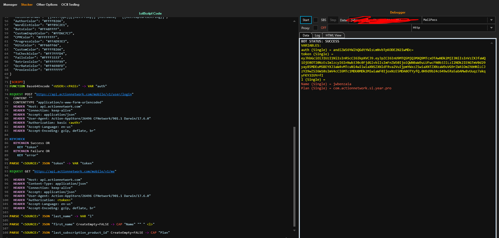Screen dimensions: 499x238
Task: Open the Manager tab
Action: pos(11,5)
